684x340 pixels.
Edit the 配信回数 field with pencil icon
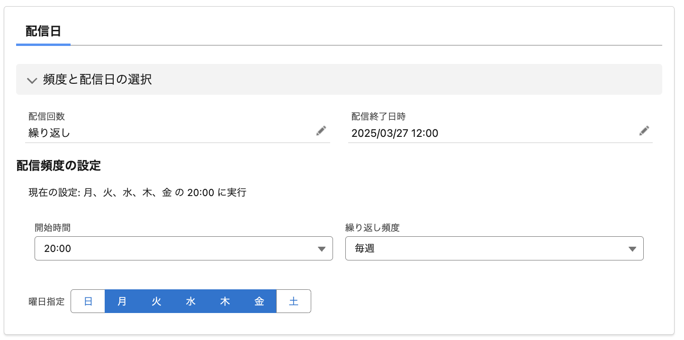pyautogui.click(x=322, y=131)
